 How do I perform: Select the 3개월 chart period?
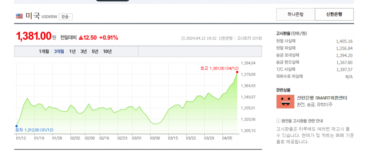(x=59, y=51)
